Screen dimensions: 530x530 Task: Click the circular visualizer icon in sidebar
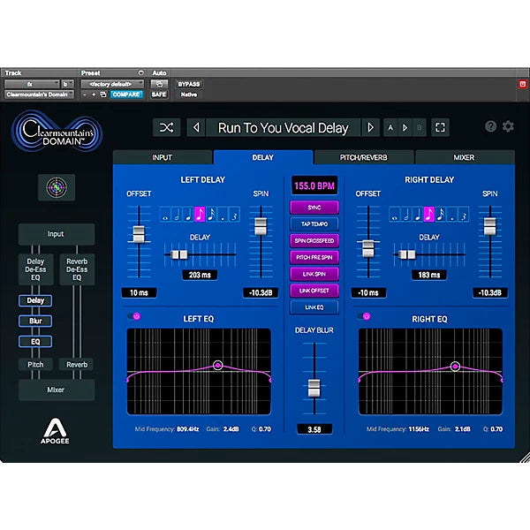(x=57, y=187)
